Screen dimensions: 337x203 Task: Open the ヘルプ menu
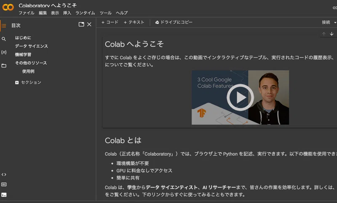pyautogui.click(x=122, y=13)
